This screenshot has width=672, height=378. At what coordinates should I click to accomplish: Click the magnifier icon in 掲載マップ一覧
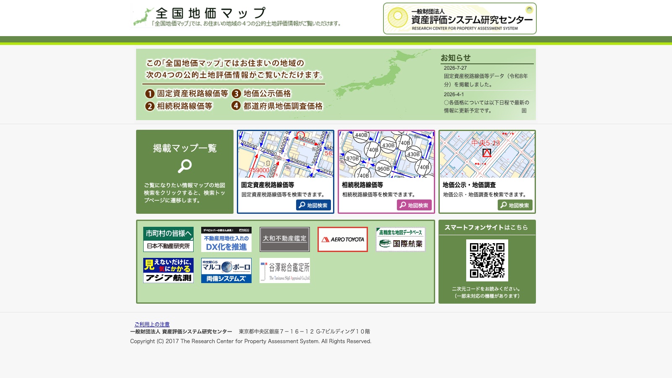(184, 166)
